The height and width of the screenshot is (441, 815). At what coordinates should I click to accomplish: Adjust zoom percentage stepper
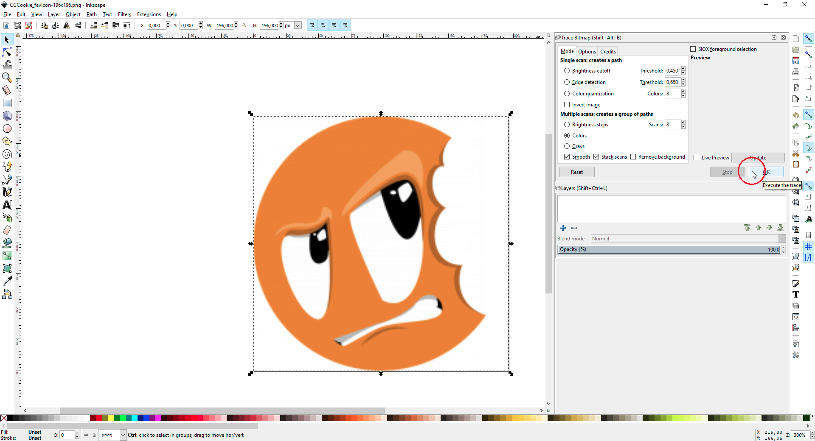812,435
